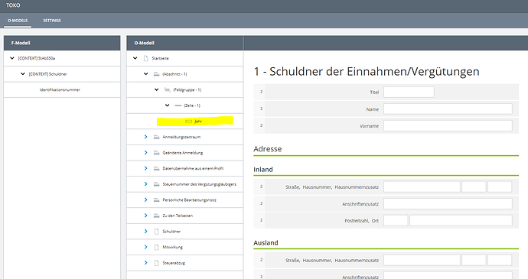Image resolution: width=528 pixels, height=279 pixels.
Task: Collapse the (Abschnitt - 1) node
Action: pos(146,74)
